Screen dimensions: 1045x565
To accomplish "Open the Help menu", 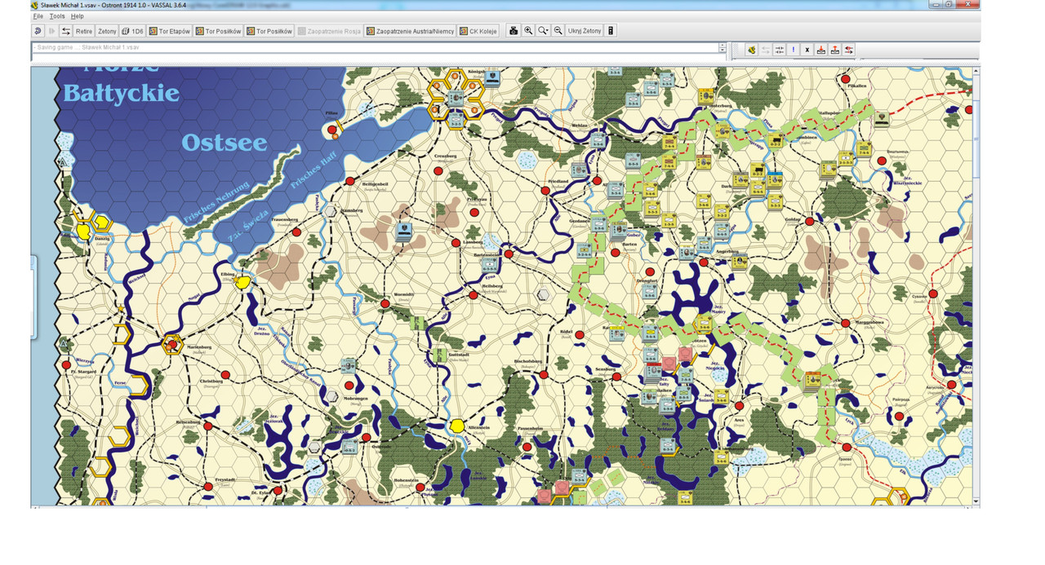I will point(77,16).
